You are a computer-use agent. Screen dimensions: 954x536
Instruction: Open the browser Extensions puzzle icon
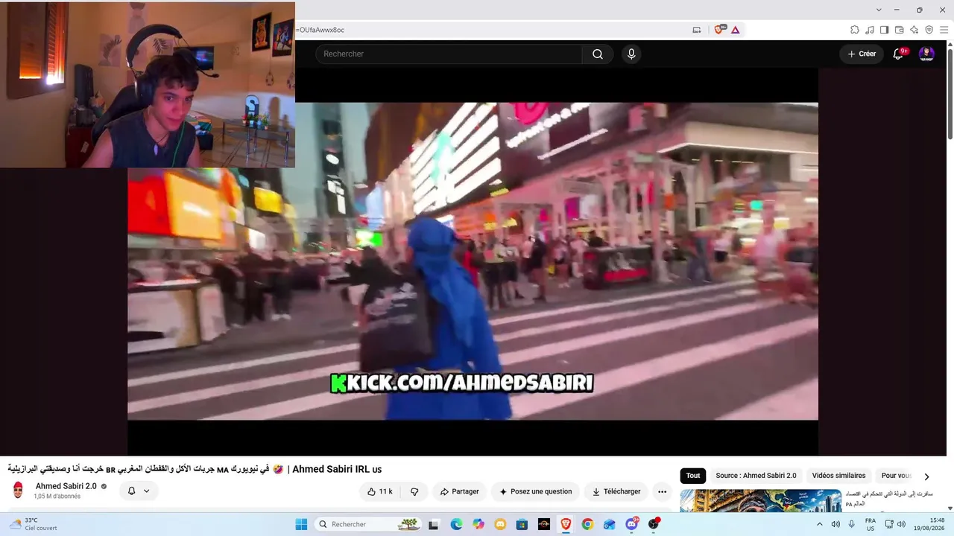coord(855,30)
